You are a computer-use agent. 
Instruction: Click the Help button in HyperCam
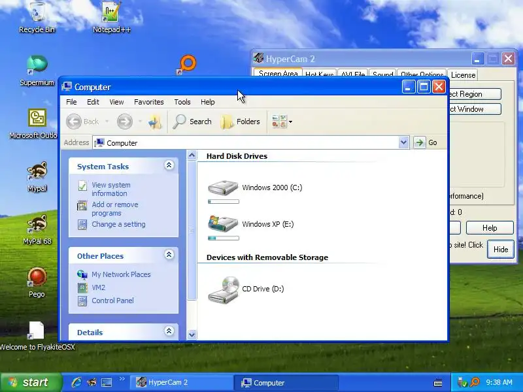490,228
